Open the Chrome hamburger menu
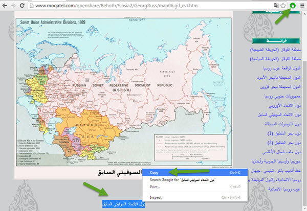307x211 pixels. coord(302,6)
